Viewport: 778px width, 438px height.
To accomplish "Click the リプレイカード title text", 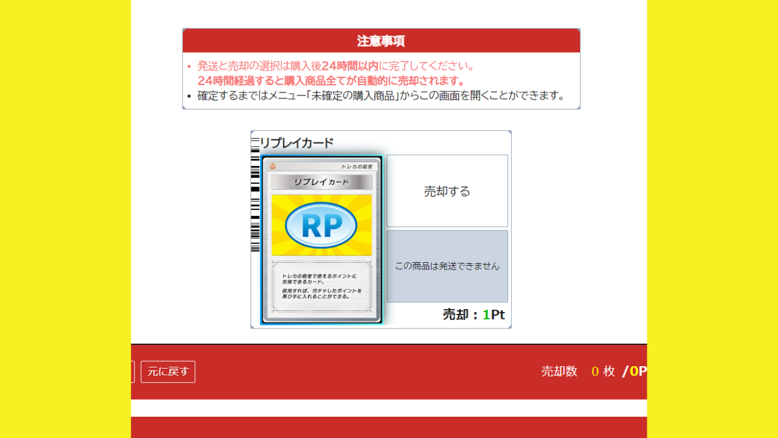I will [297, 143].
